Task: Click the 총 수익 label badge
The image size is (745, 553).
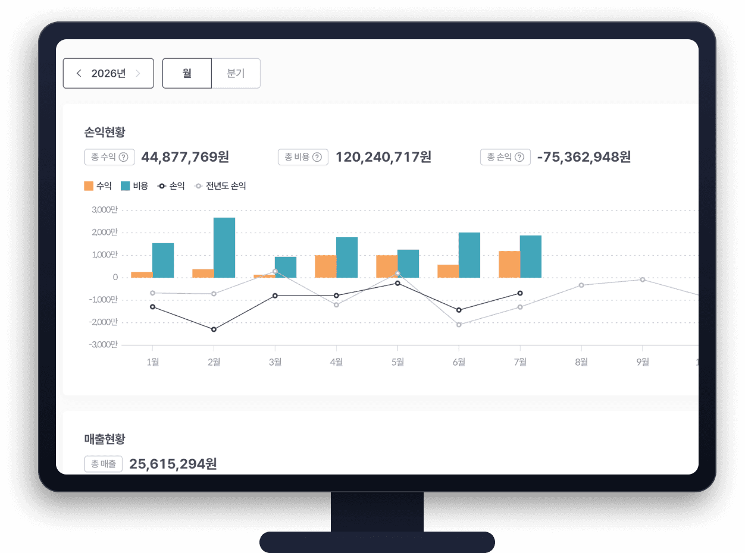Action: tap(109, 157)
